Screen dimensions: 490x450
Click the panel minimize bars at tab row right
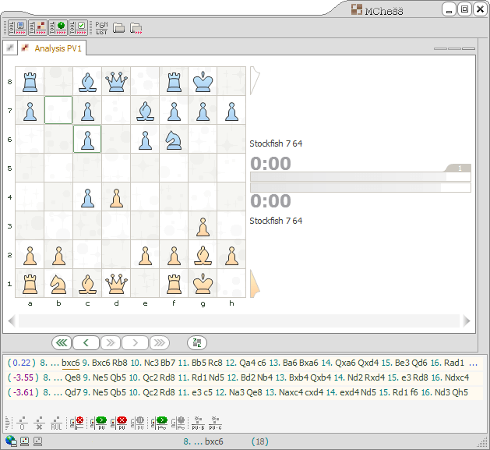click(454, 49)
